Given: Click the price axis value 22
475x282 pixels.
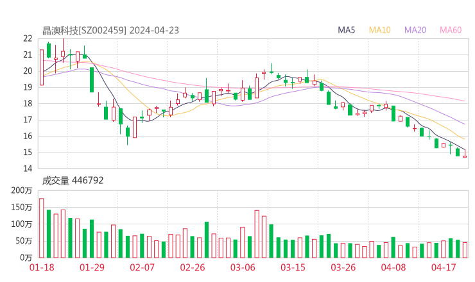Looking at the screenshot, I should [x=28, y=38].
